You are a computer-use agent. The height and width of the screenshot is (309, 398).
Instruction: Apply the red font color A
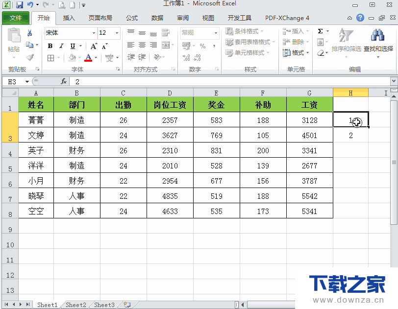point(88,58)
